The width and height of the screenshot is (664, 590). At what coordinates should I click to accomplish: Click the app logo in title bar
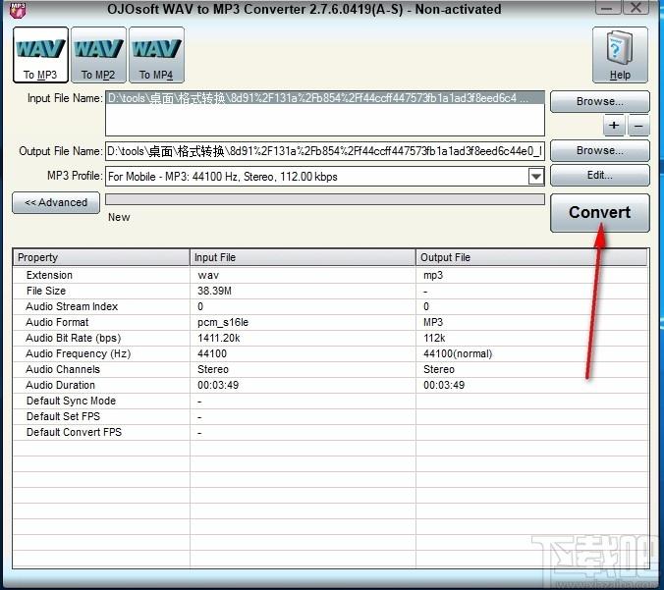tap(18, 9)
